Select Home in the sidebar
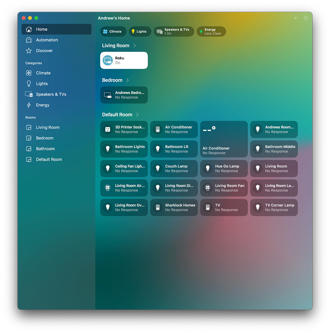The width and height of the screenshot is (330, 333). click(57, 29)
